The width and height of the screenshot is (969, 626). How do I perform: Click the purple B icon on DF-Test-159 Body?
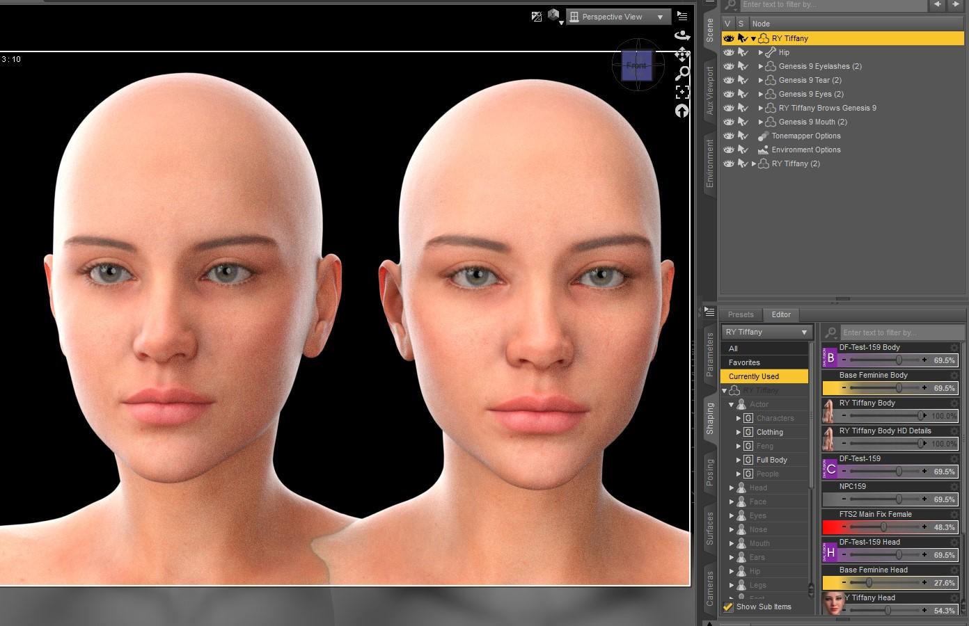tap(830, 358)
